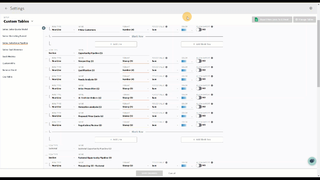Open Format dropdown for Qualification ($) row
The width and height of the screenshot is (320, 180).
[135, 70]
